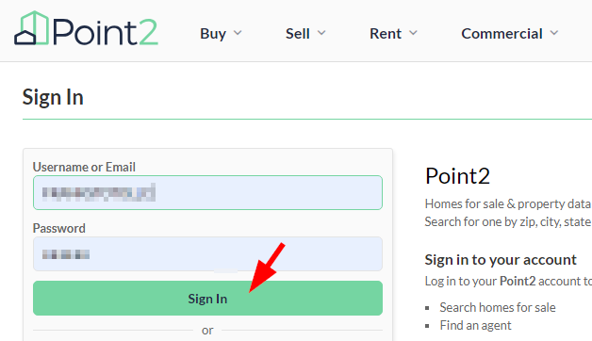Focus the Password input field
This screenshot has height=341, width=592.
pyautogui.click(x=207, y=253)
